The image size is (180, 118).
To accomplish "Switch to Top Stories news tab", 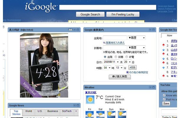I will (x=16, y=113).
